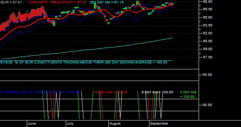Click the 9 DAY MA = 100.00 label
This screenshot has width=241, height=127.
pyautogui.click(x=157, y=92)
